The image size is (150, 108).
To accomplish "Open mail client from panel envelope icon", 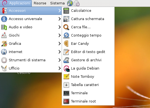I will coord(77,3).
